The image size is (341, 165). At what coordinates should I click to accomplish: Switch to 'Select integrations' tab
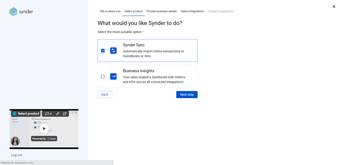(192, 11)
